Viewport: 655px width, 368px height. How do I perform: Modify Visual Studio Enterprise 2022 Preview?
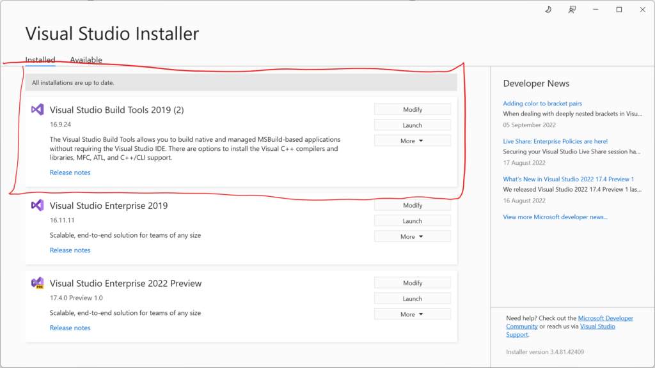pos(413,283)
